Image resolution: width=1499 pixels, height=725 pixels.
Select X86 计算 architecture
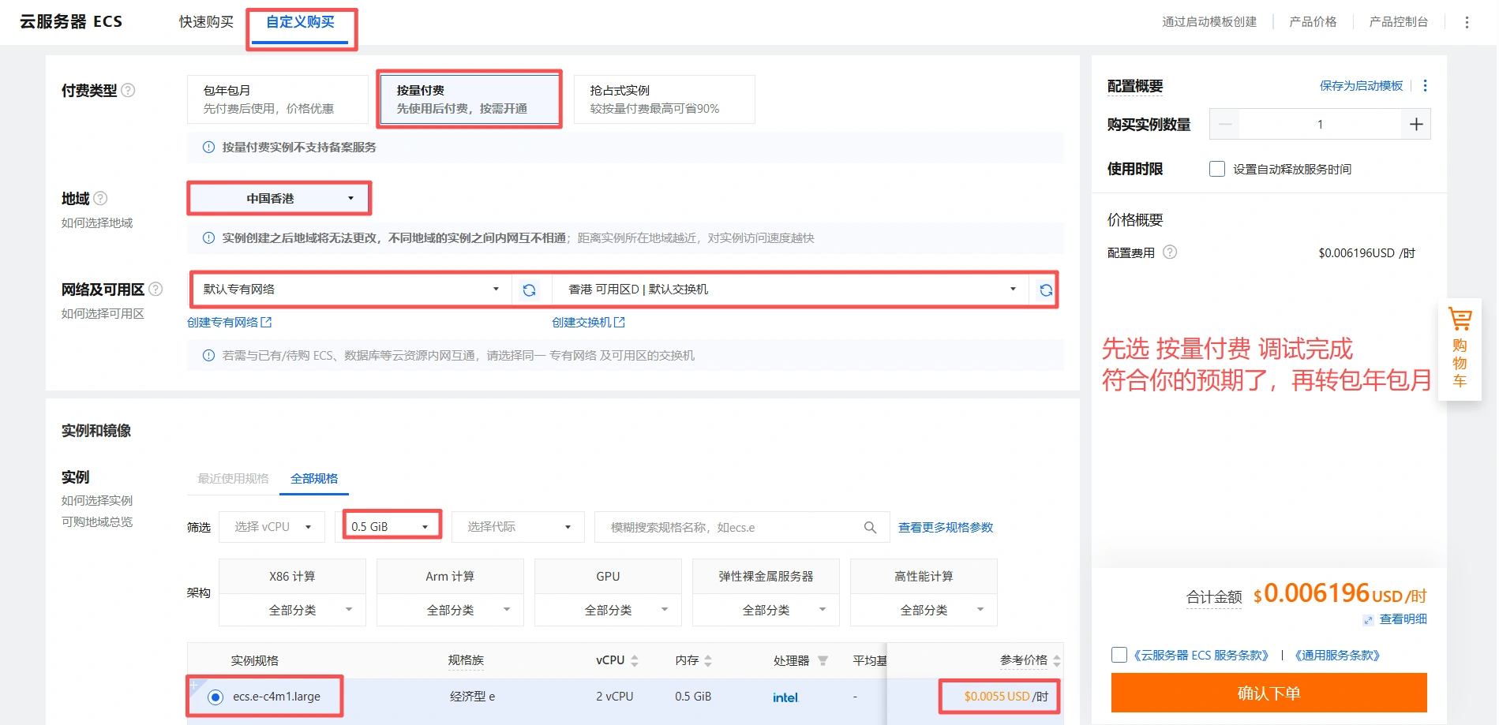292,577
